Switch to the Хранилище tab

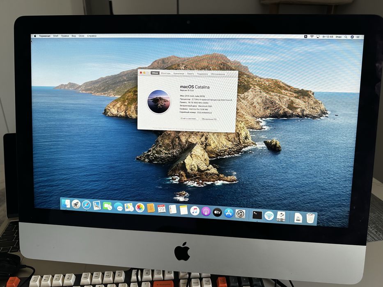coord(179,73)
